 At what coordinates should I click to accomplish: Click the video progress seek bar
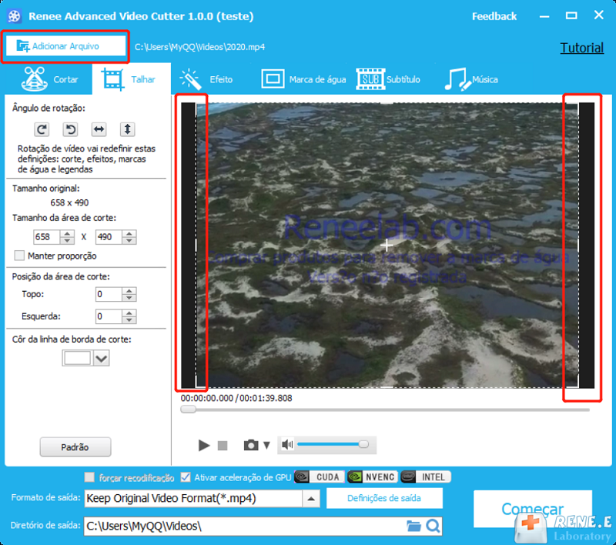[x=385, y=410]
